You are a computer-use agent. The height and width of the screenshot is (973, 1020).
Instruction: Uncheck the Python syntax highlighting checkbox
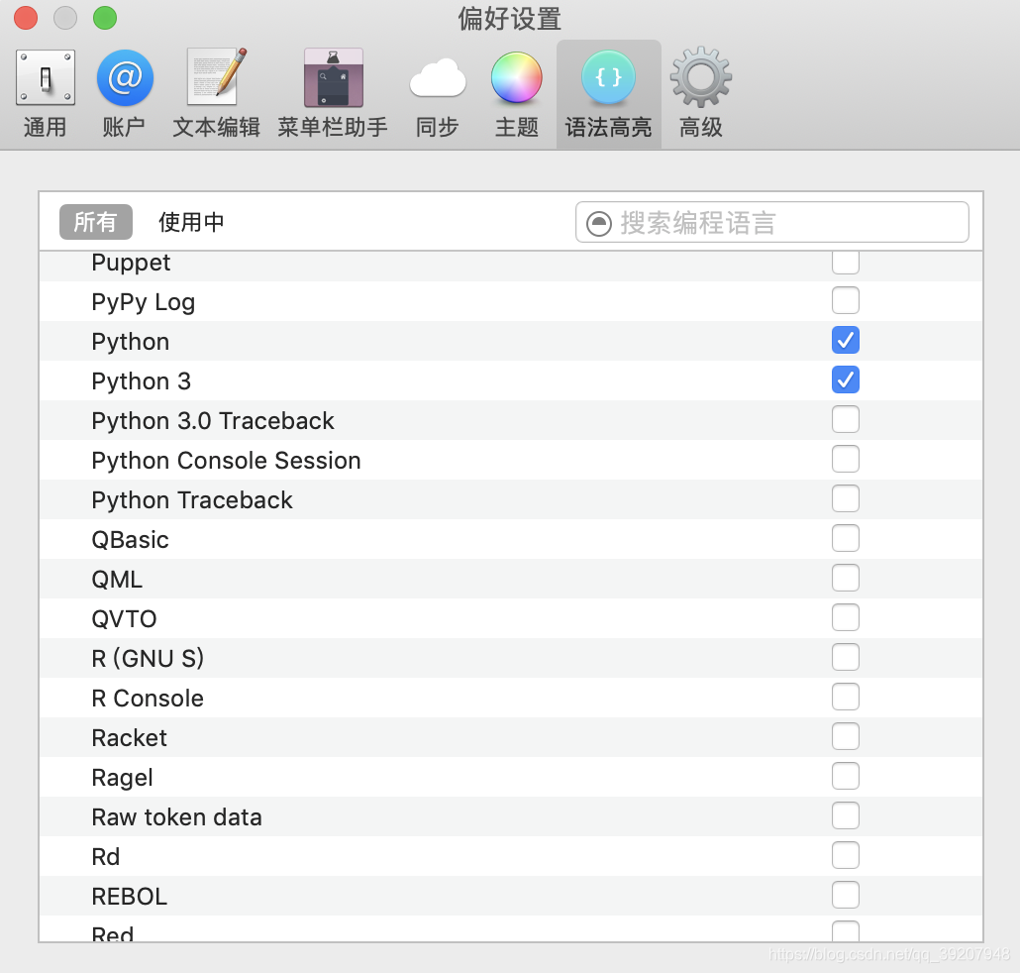pos(845,340)
